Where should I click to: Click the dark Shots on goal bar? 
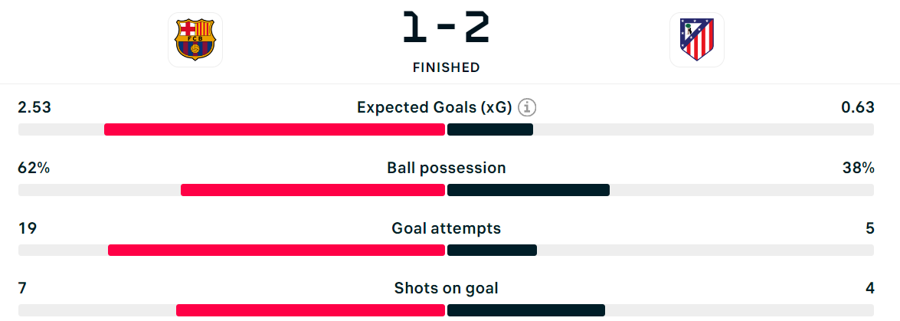tap(525, 310)
